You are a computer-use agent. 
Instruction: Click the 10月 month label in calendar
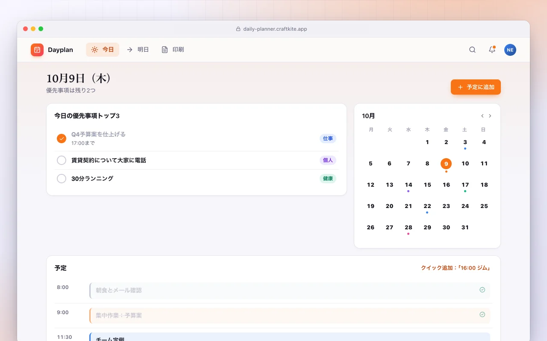368,116
